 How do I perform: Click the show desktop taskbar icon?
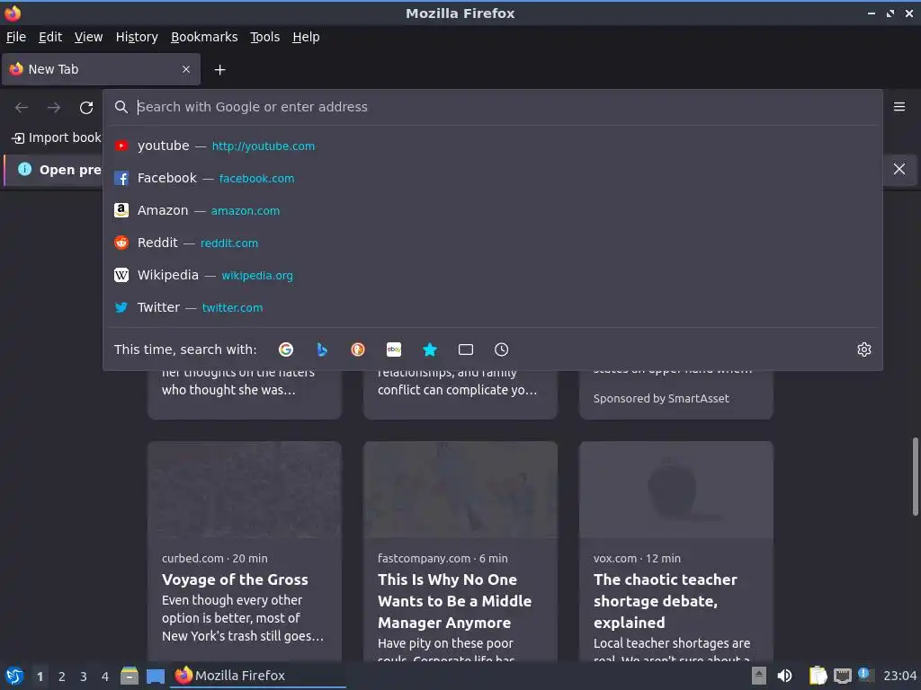coord(155,677)
